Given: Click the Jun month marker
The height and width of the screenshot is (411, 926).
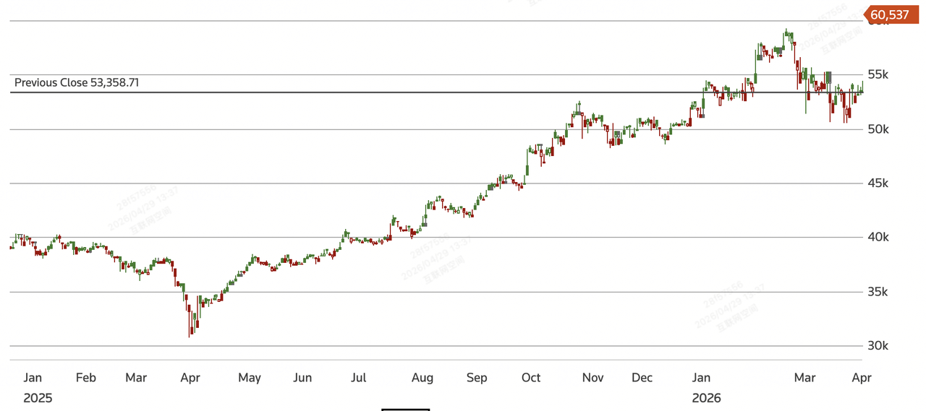Looking at the screenshot, I should click(x=302, y=378).
